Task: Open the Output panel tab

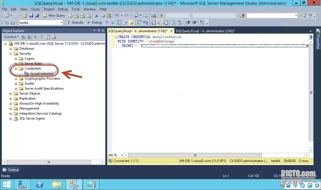Action: 11,170
